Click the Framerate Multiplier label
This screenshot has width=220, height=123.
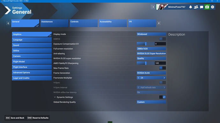[x=63, y=78]
